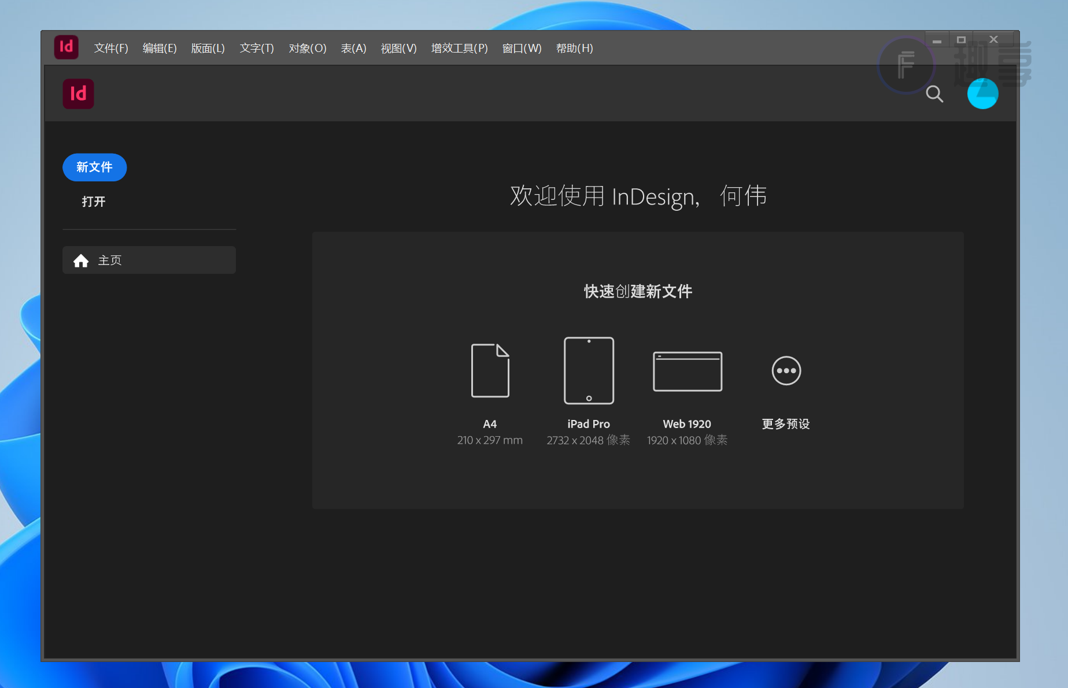Open the 版面(L) menu

pyautogui.click(x=208, y=48)
